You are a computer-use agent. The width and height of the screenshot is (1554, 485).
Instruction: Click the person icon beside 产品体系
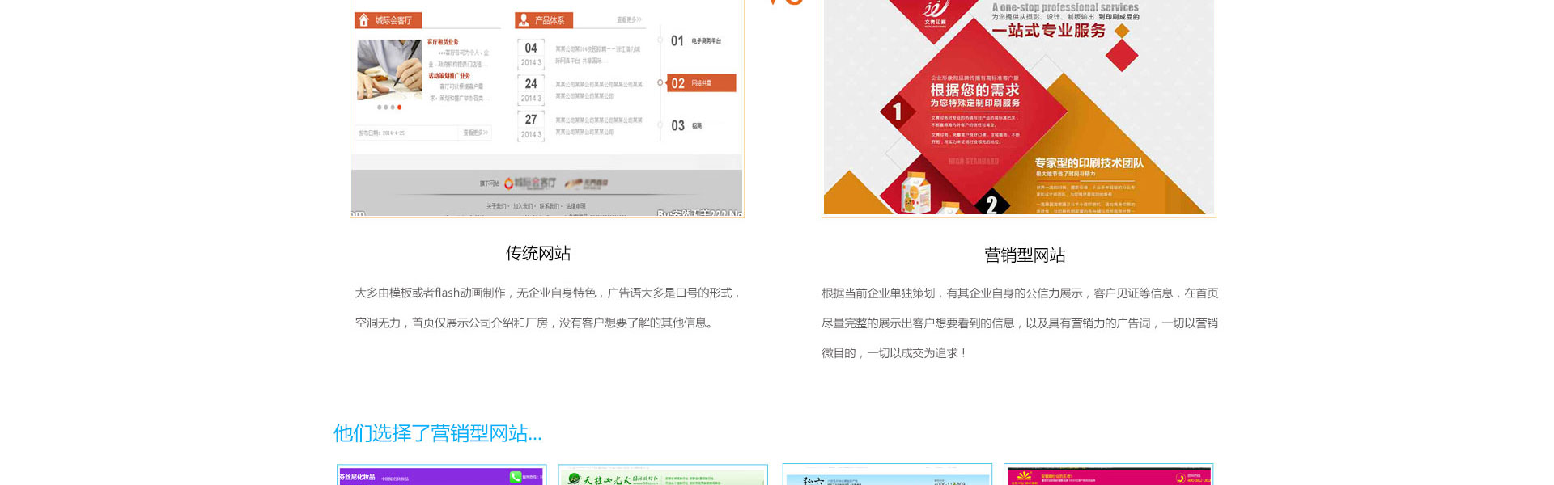524,20
